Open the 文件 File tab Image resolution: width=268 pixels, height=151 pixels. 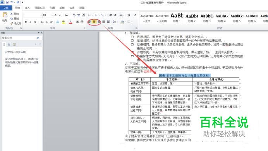point(6,8)
